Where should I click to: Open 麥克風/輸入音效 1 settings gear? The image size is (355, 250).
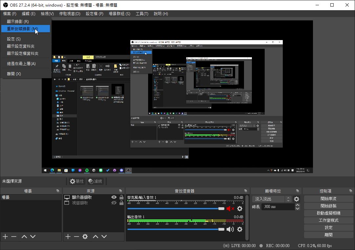[x=240, y=209]
